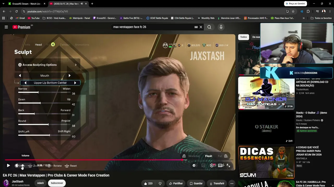Clear the search query with the X
Image resolution: width=334 pixels, height=187 pixels.
[201, 27]
